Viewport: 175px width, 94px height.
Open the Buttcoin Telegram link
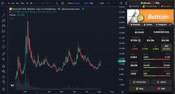click(x=161, y=25)
